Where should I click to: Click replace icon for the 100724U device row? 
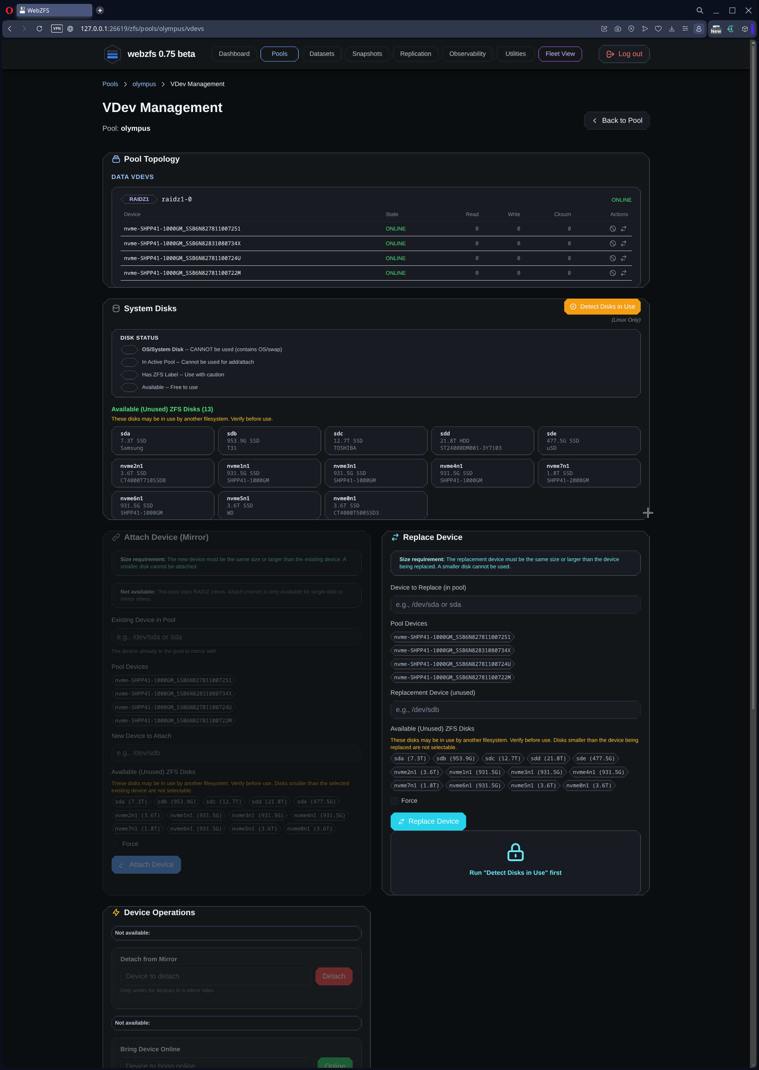(x=624, y=258)
